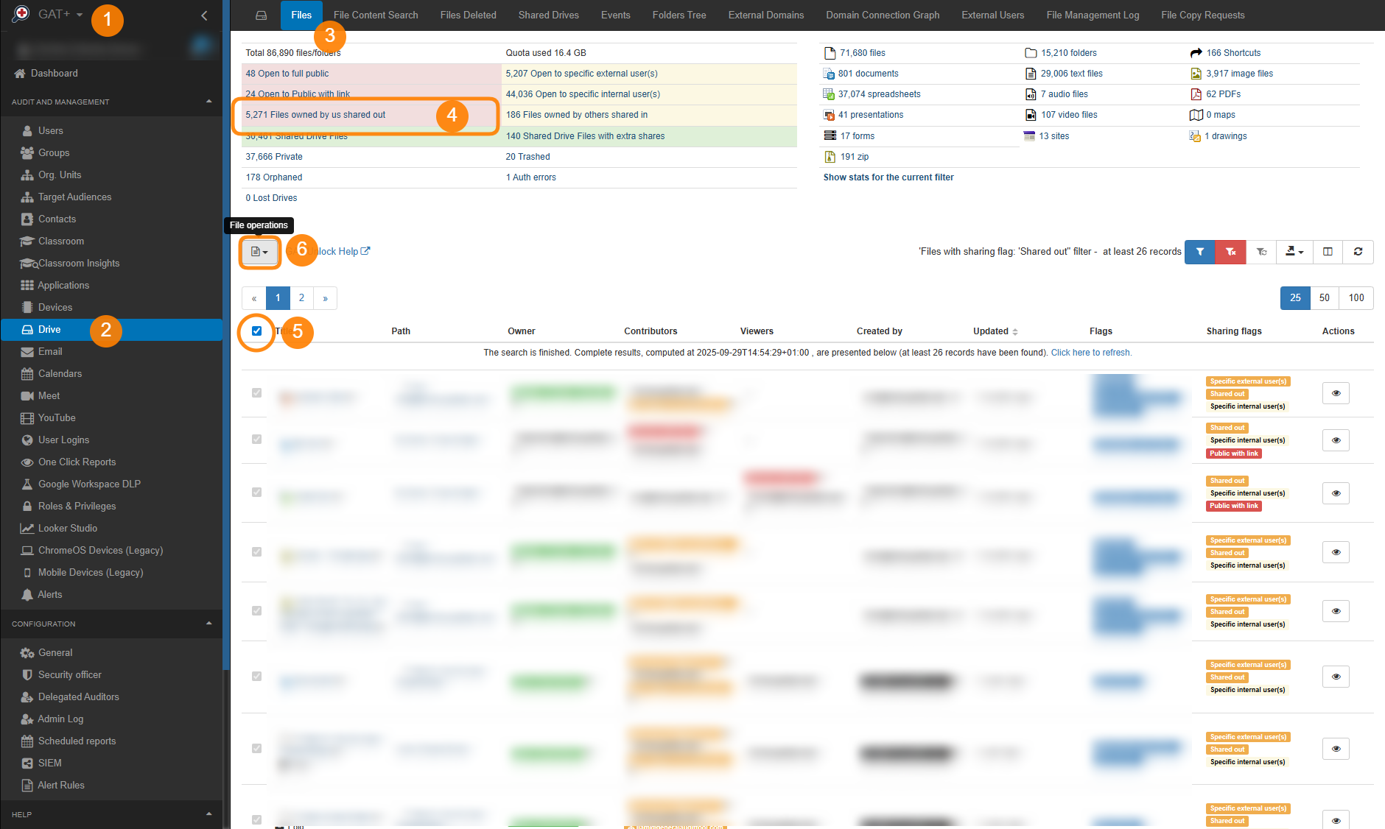Open the File operations menu icon
Viewport: 1385px width, 829px height.
pyautogui.click(x=259, y=252)
